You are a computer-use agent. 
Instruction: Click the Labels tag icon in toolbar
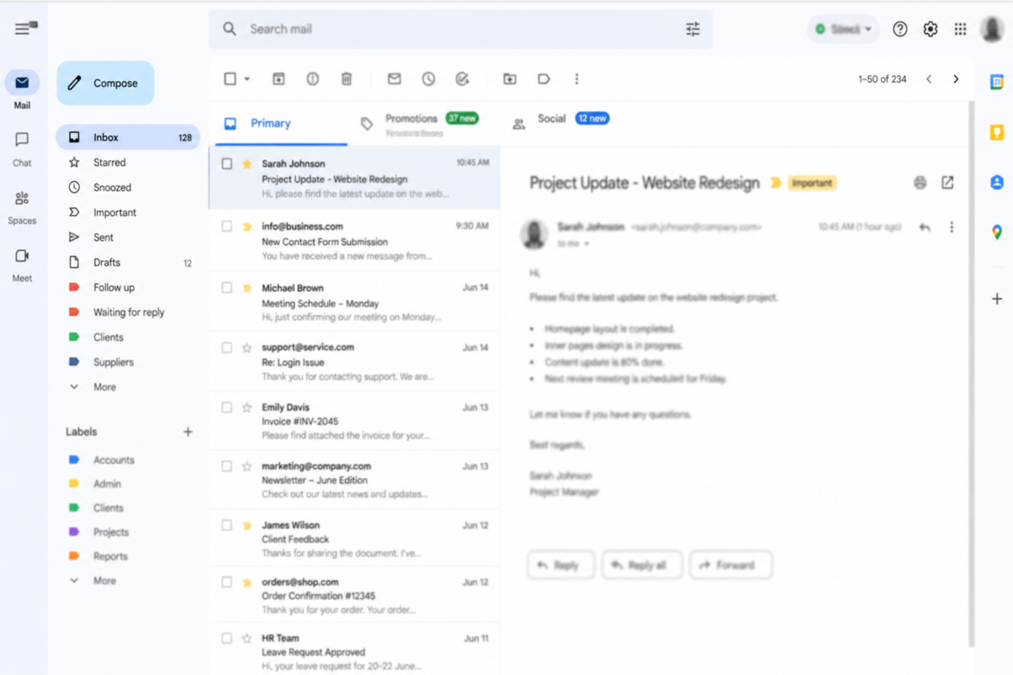tap(543, 79)
